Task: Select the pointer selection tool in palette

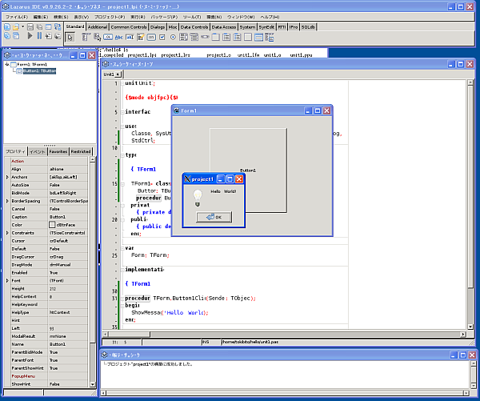Action: (x=70, y=38)
